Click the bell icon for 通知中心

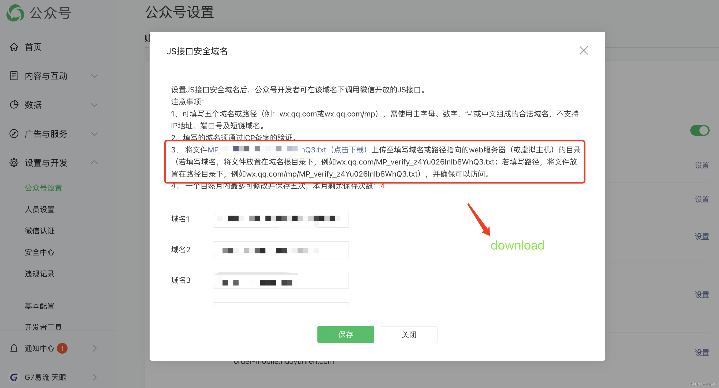14,348
